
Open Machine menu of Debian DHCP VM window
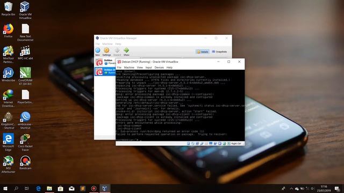click(x=129, y=68)
